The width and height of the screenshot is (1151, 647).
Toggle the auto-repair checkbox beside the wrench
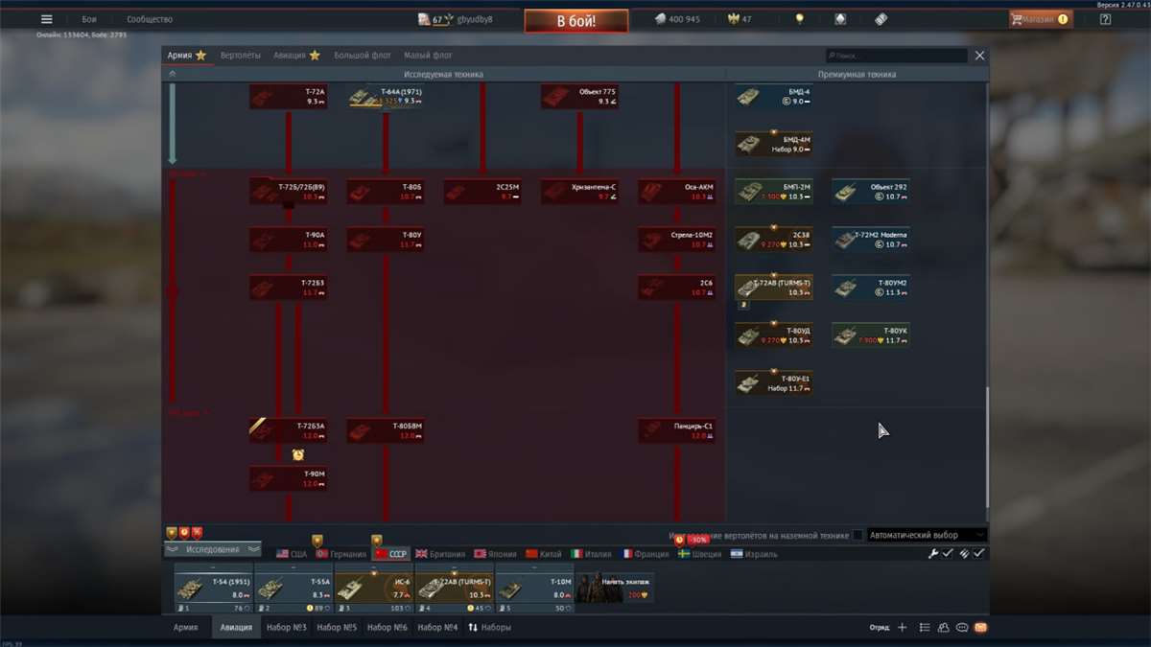click(x=948, y=554)
